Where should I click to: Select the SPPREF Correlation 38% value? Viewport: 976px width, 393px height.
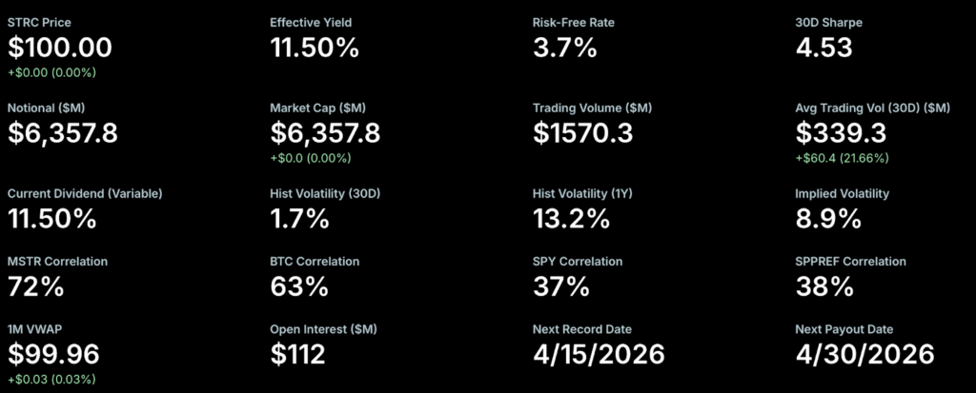click(825, 285)
